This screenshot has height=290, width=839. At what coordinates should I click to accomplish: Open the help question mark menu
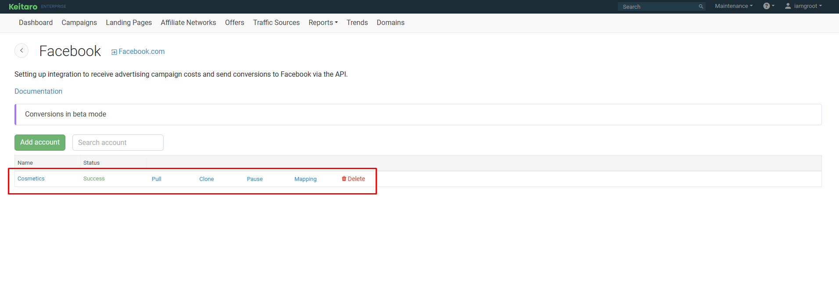(x=769, y=6)
